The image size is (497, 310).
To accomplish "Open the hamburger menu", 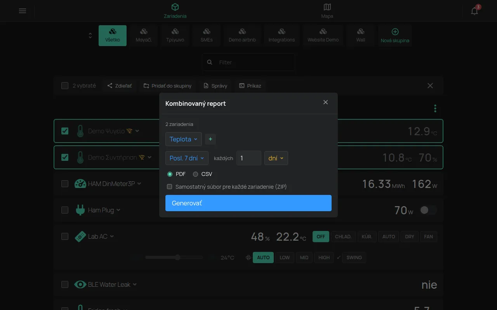I will tap(23, 11).
